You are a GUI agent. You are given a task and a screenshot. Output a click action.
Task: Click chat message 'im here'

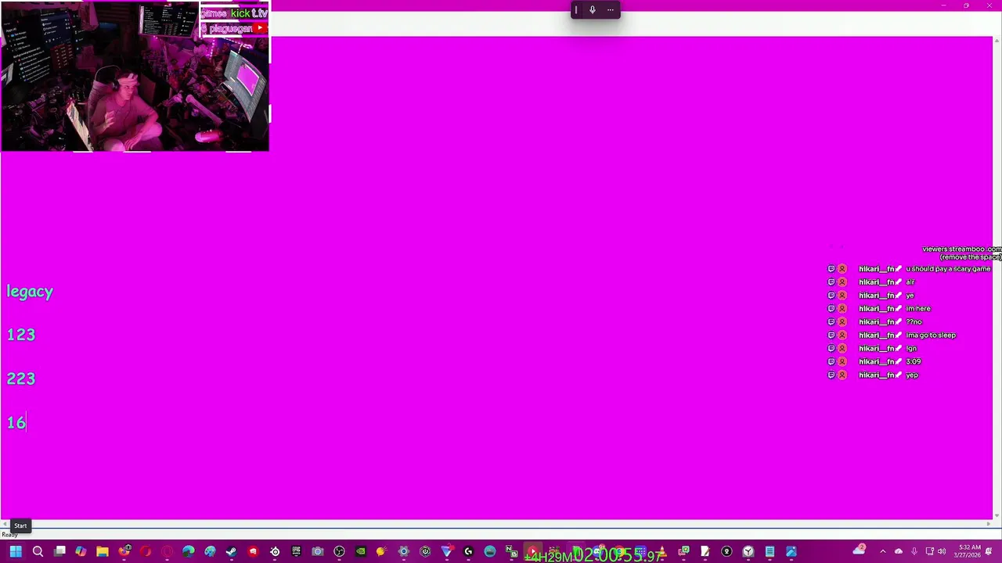(x=918, y=309)
